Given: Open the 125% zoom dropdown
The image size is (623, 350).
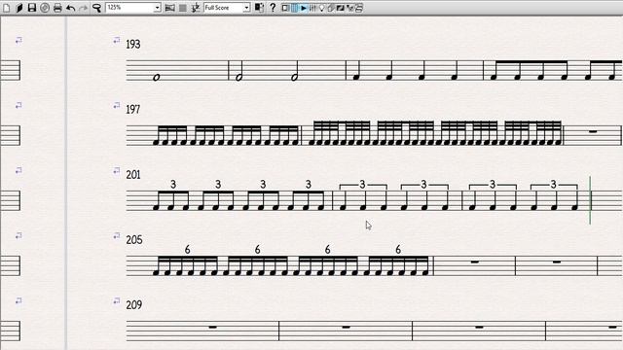Looking at the screenshot, I should [158, 8].
